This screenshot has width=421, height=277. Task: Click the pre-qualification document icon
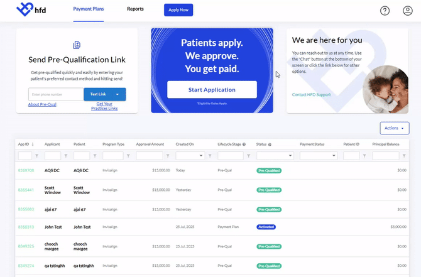click(x=77, y=45)
